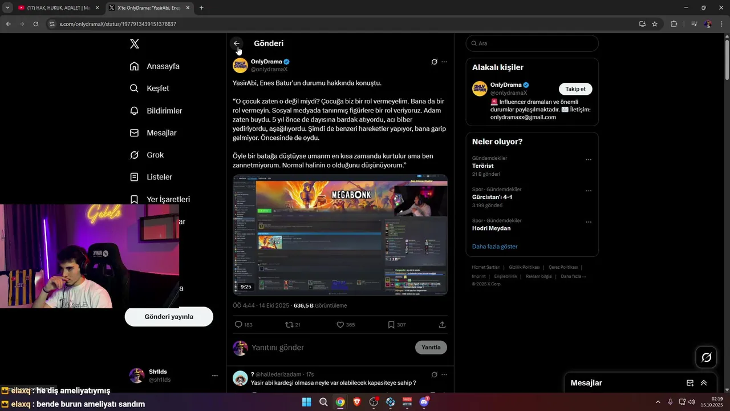730x411 pixels.
Task: Bookmark the post showing 307
Action: point(391,325)
